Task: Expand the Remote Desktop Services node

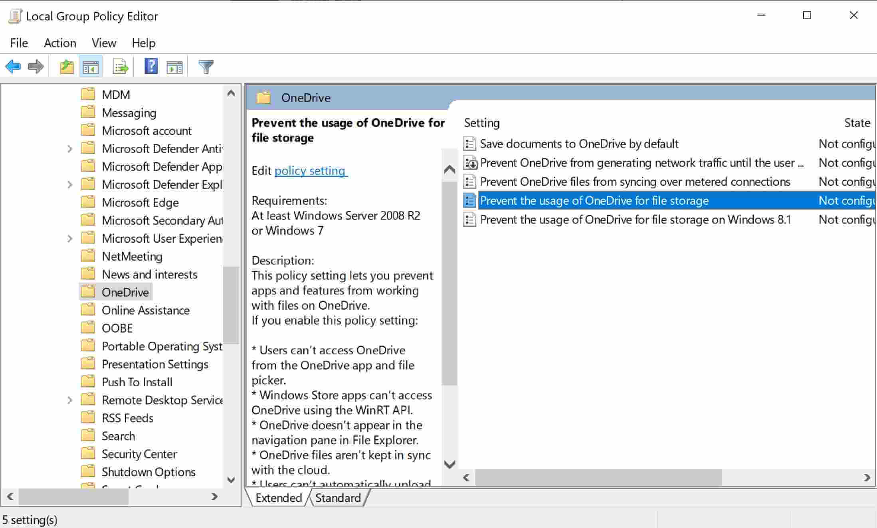Action: point(71,400)
